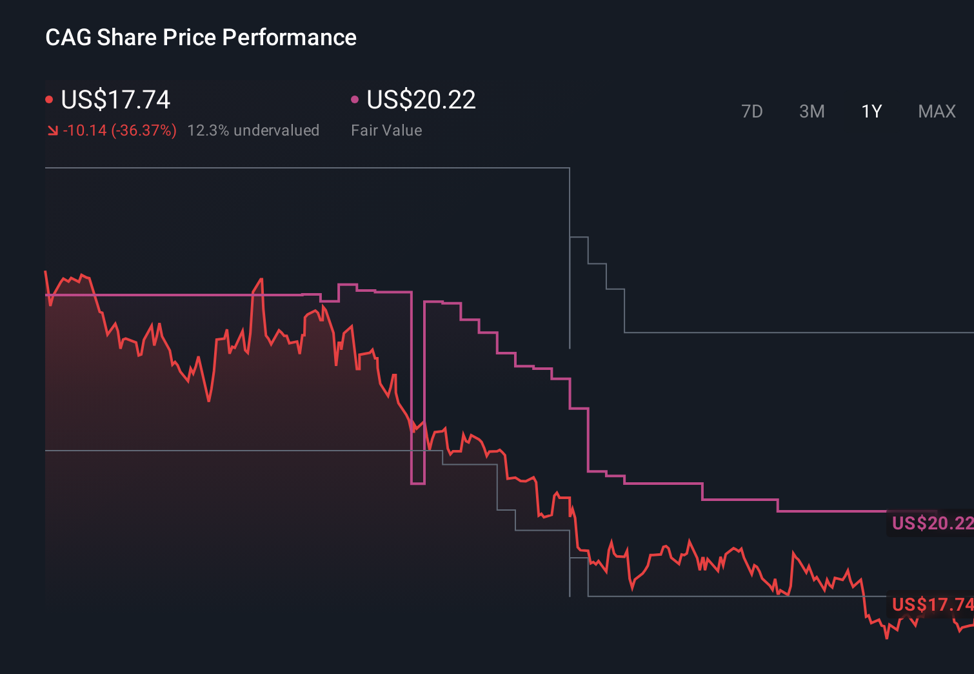Click the downward arrow icon next to price change
This screenshot has height=674, width=974.
[52, 130]
